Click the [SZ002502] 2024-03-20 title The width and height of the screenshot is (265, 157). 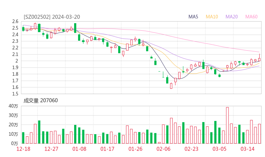click(52, 17)
